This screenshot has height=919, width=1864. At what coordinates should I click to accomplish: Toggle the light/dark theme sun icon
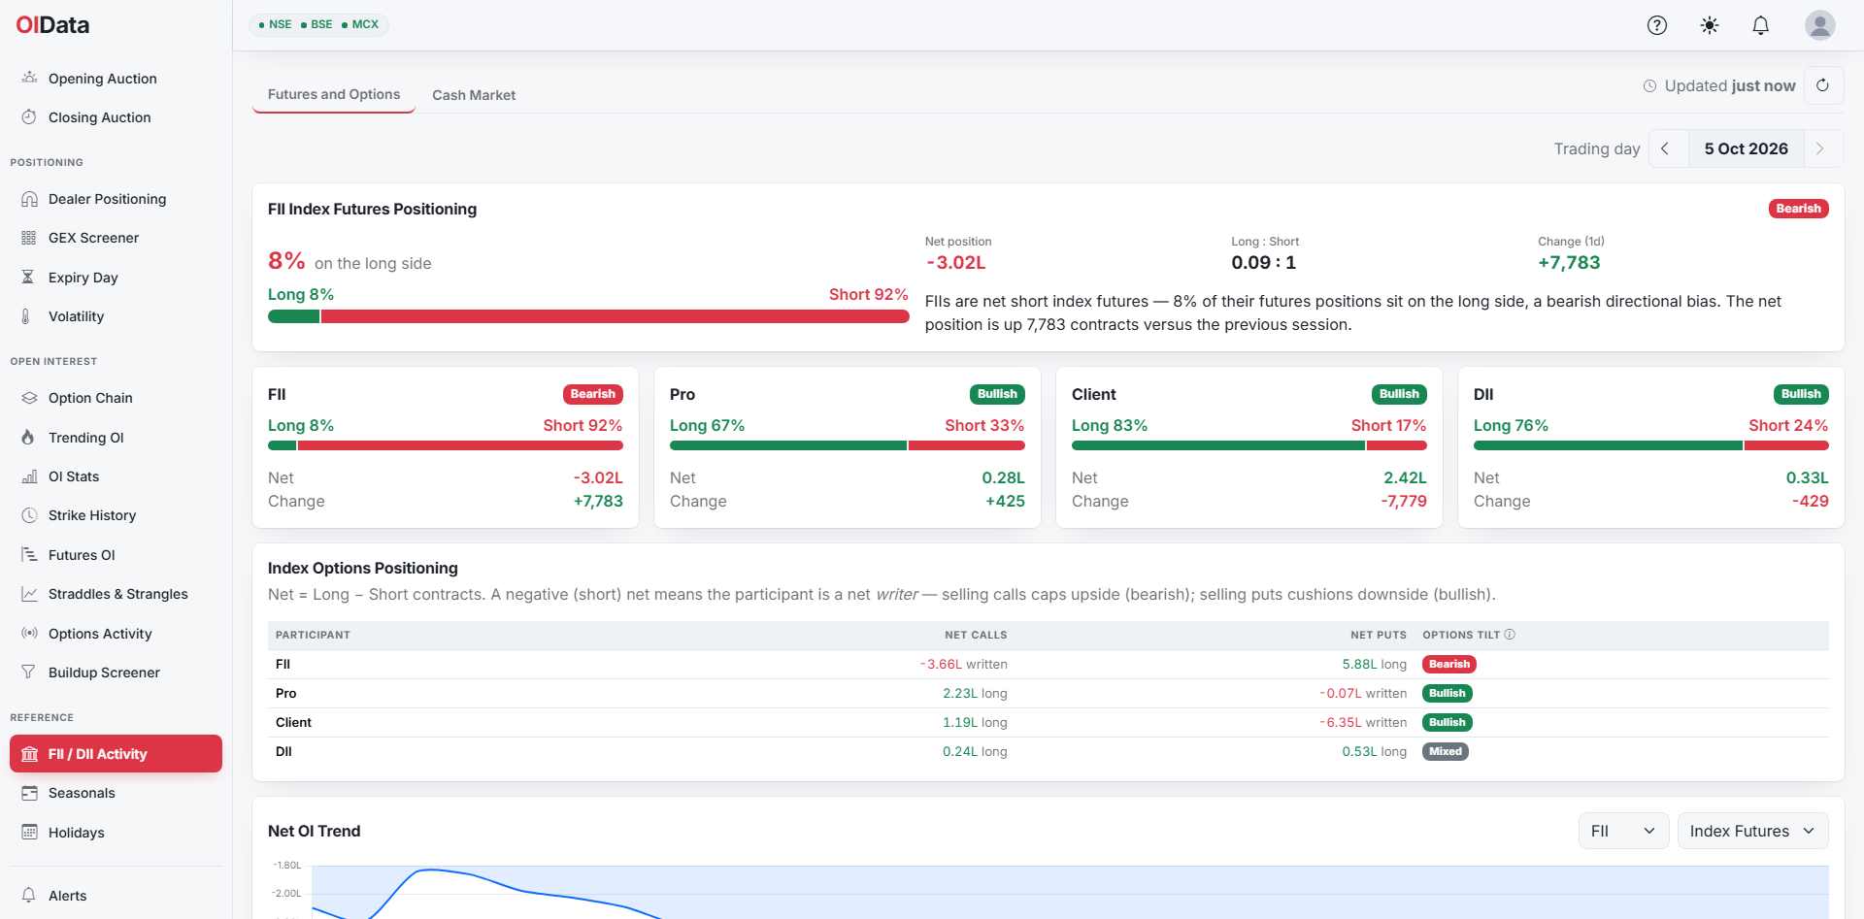1710,25
